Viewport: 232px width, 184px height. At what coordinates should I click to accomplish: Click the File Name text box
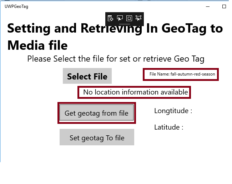click(x=182, y=74)
